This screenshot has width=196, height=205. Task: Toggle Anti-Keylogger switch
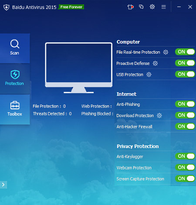pyautogui.click(x=185, y=156)
